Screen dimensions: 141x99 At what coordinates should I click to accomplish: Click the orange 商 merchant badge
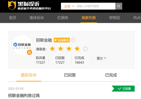[x=30, y=52]
